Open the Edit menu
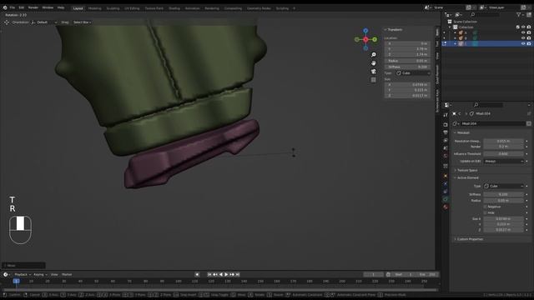 pyautogui.click(x=22, y=7)
